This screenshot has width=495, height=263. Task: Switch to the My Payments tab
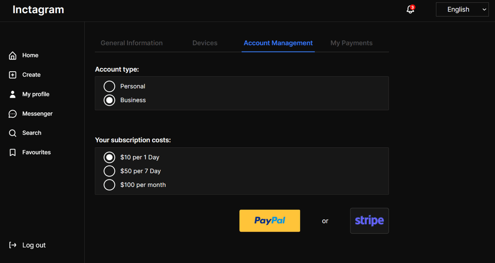[351, 43]
